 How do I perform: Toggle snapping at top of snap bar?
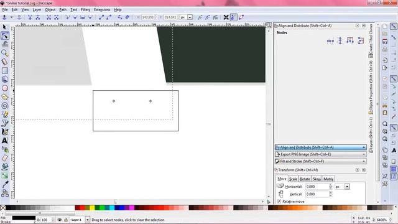coord(394,27)
